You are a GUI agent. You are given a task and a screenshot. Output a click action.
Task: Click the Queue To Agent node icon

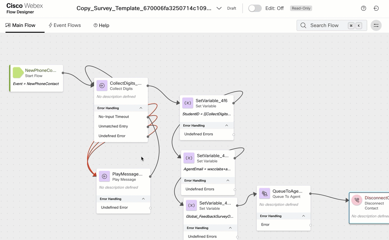point(265,194)
